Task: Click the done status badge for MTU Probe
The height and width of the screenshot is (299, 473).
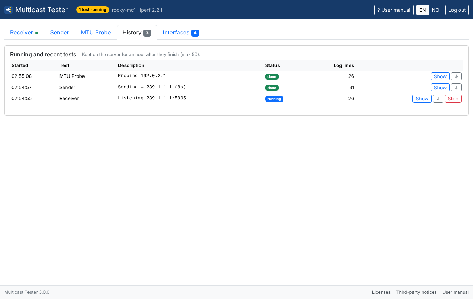Action: click(x=272, y=76)
